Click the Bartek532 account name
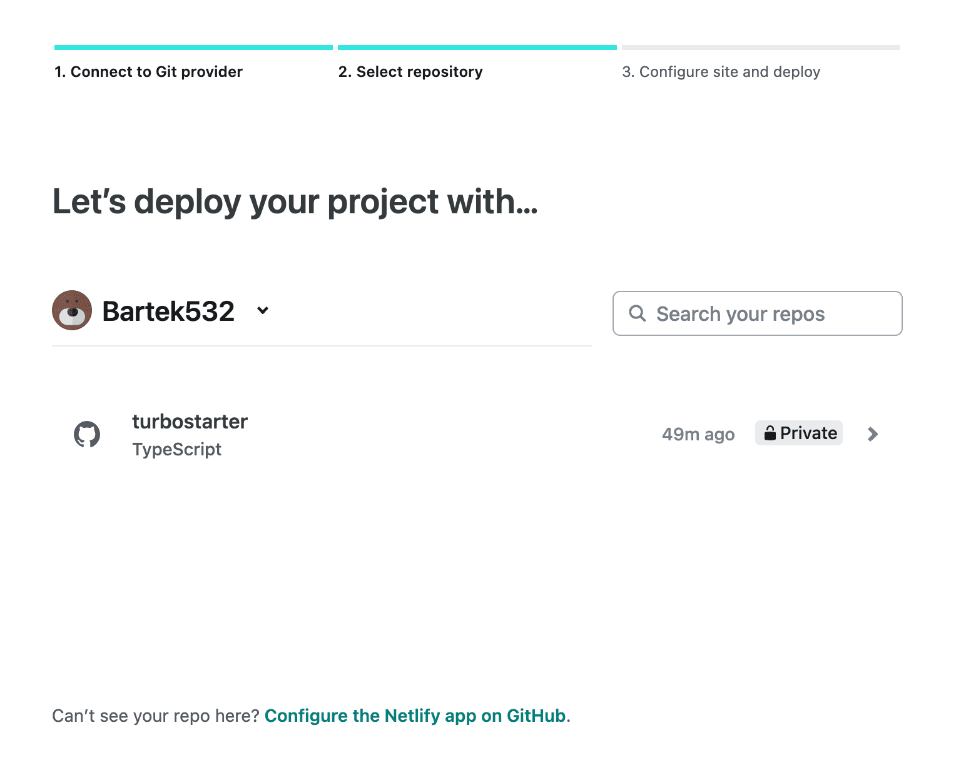Viewport: 961px width, 780px height. (x=168, y=311)
